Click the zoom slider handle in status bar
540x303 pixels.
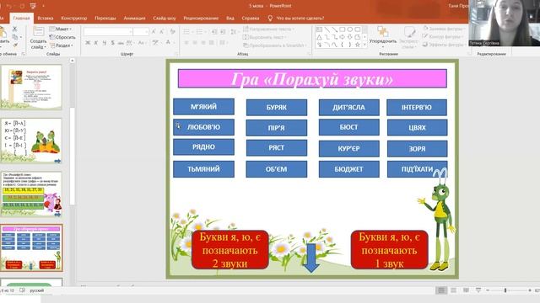click(505, 290)
